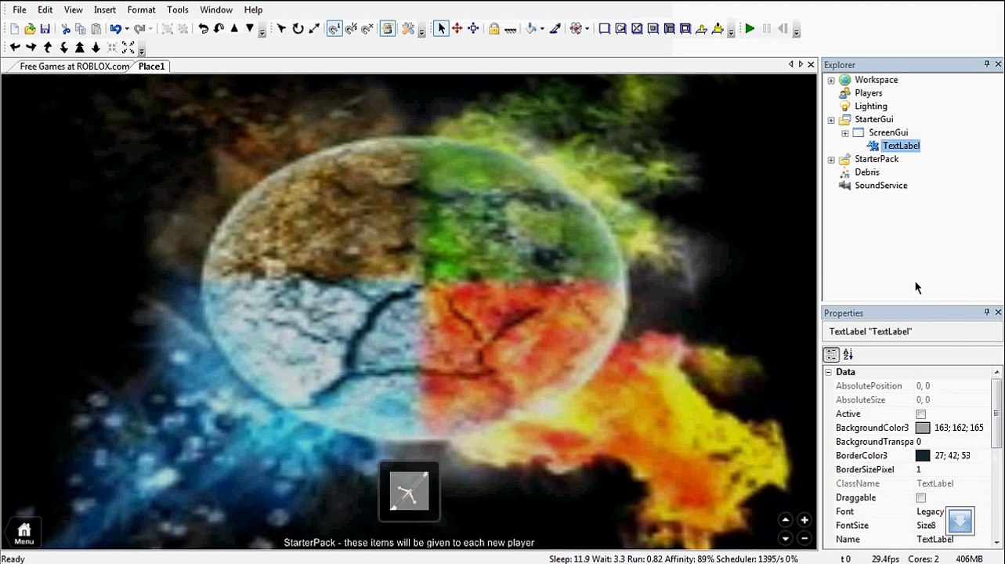Screen dimensions: 1005x564
Task: Select Lighting in Explorer tree
Action: pos(871,107)
